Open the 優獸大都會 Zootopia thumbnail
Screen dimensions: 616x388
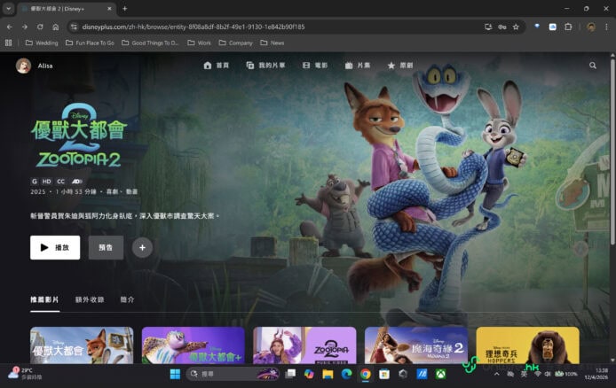pos(82,345)
